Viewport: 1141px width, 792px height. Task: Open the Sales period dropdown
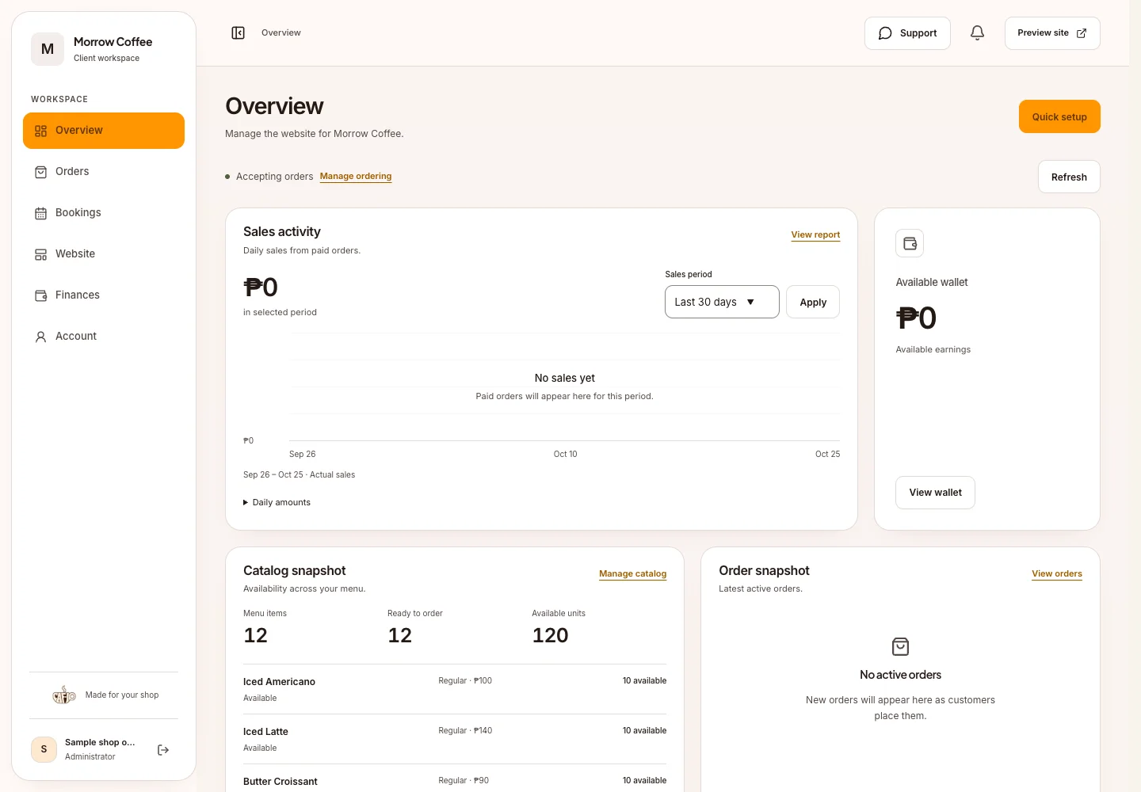point(722,302)
